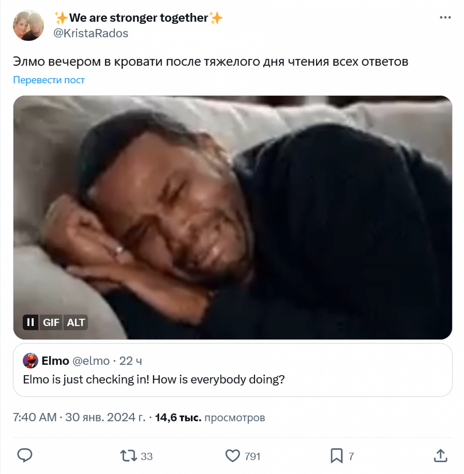464x474 pixels.
Task: Click the Перевести пост link
Action: click(x=49, y=80)
